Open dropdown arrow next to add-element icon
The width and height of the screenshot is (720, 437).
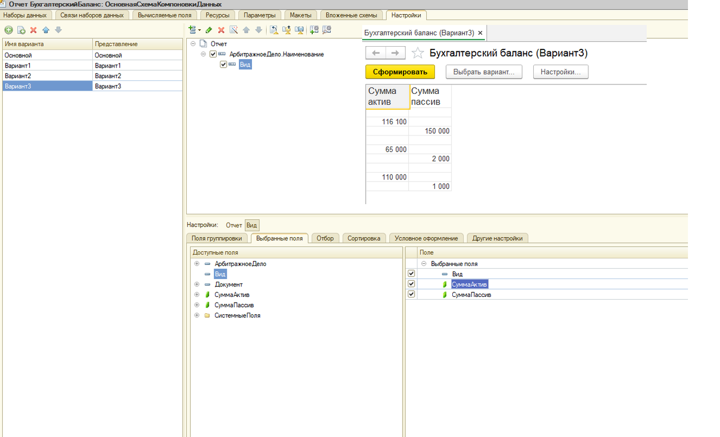point(200,30)
